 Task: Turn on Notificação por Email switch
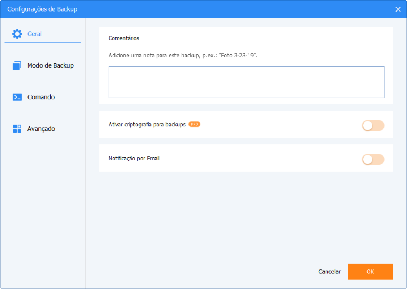pos(373,160)
